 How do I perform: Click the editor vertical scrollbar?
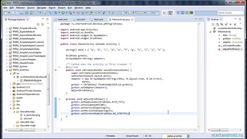[x=199, y=75]
